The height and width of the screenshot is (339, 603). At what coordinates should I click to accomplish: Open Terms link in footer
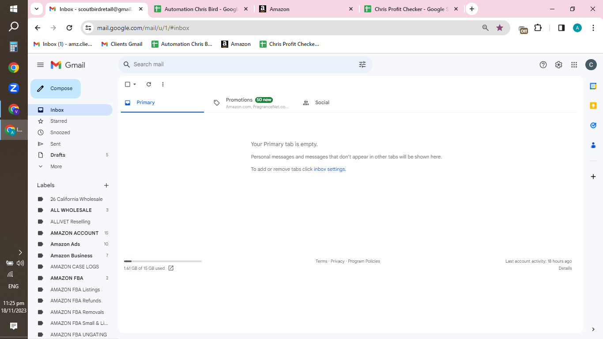pos(321,261)
